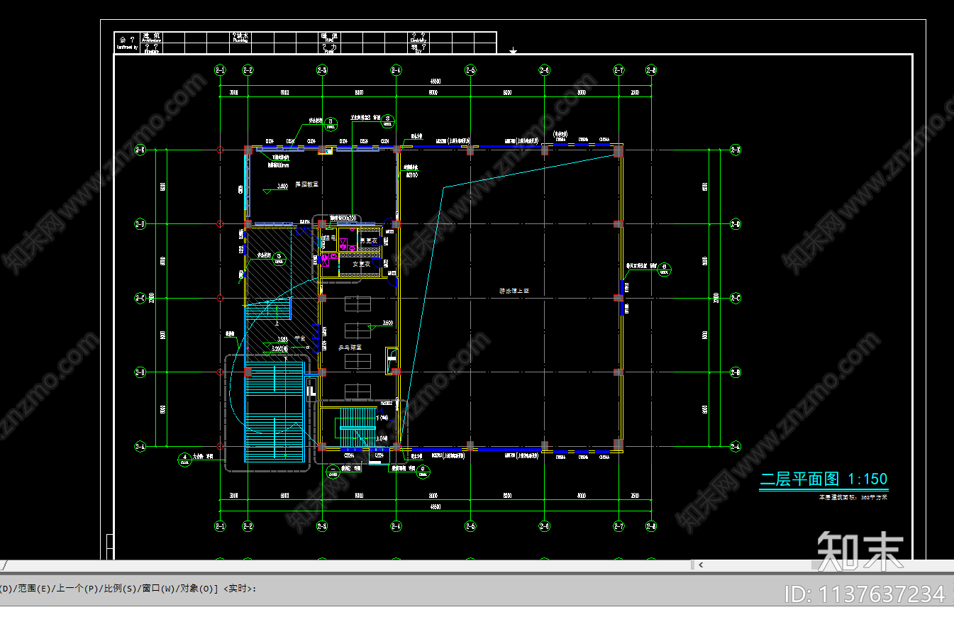This screenshot has width=954, height=622.
Task: Select grid bubble 2-6 below the plan
Action: [544, 526]
